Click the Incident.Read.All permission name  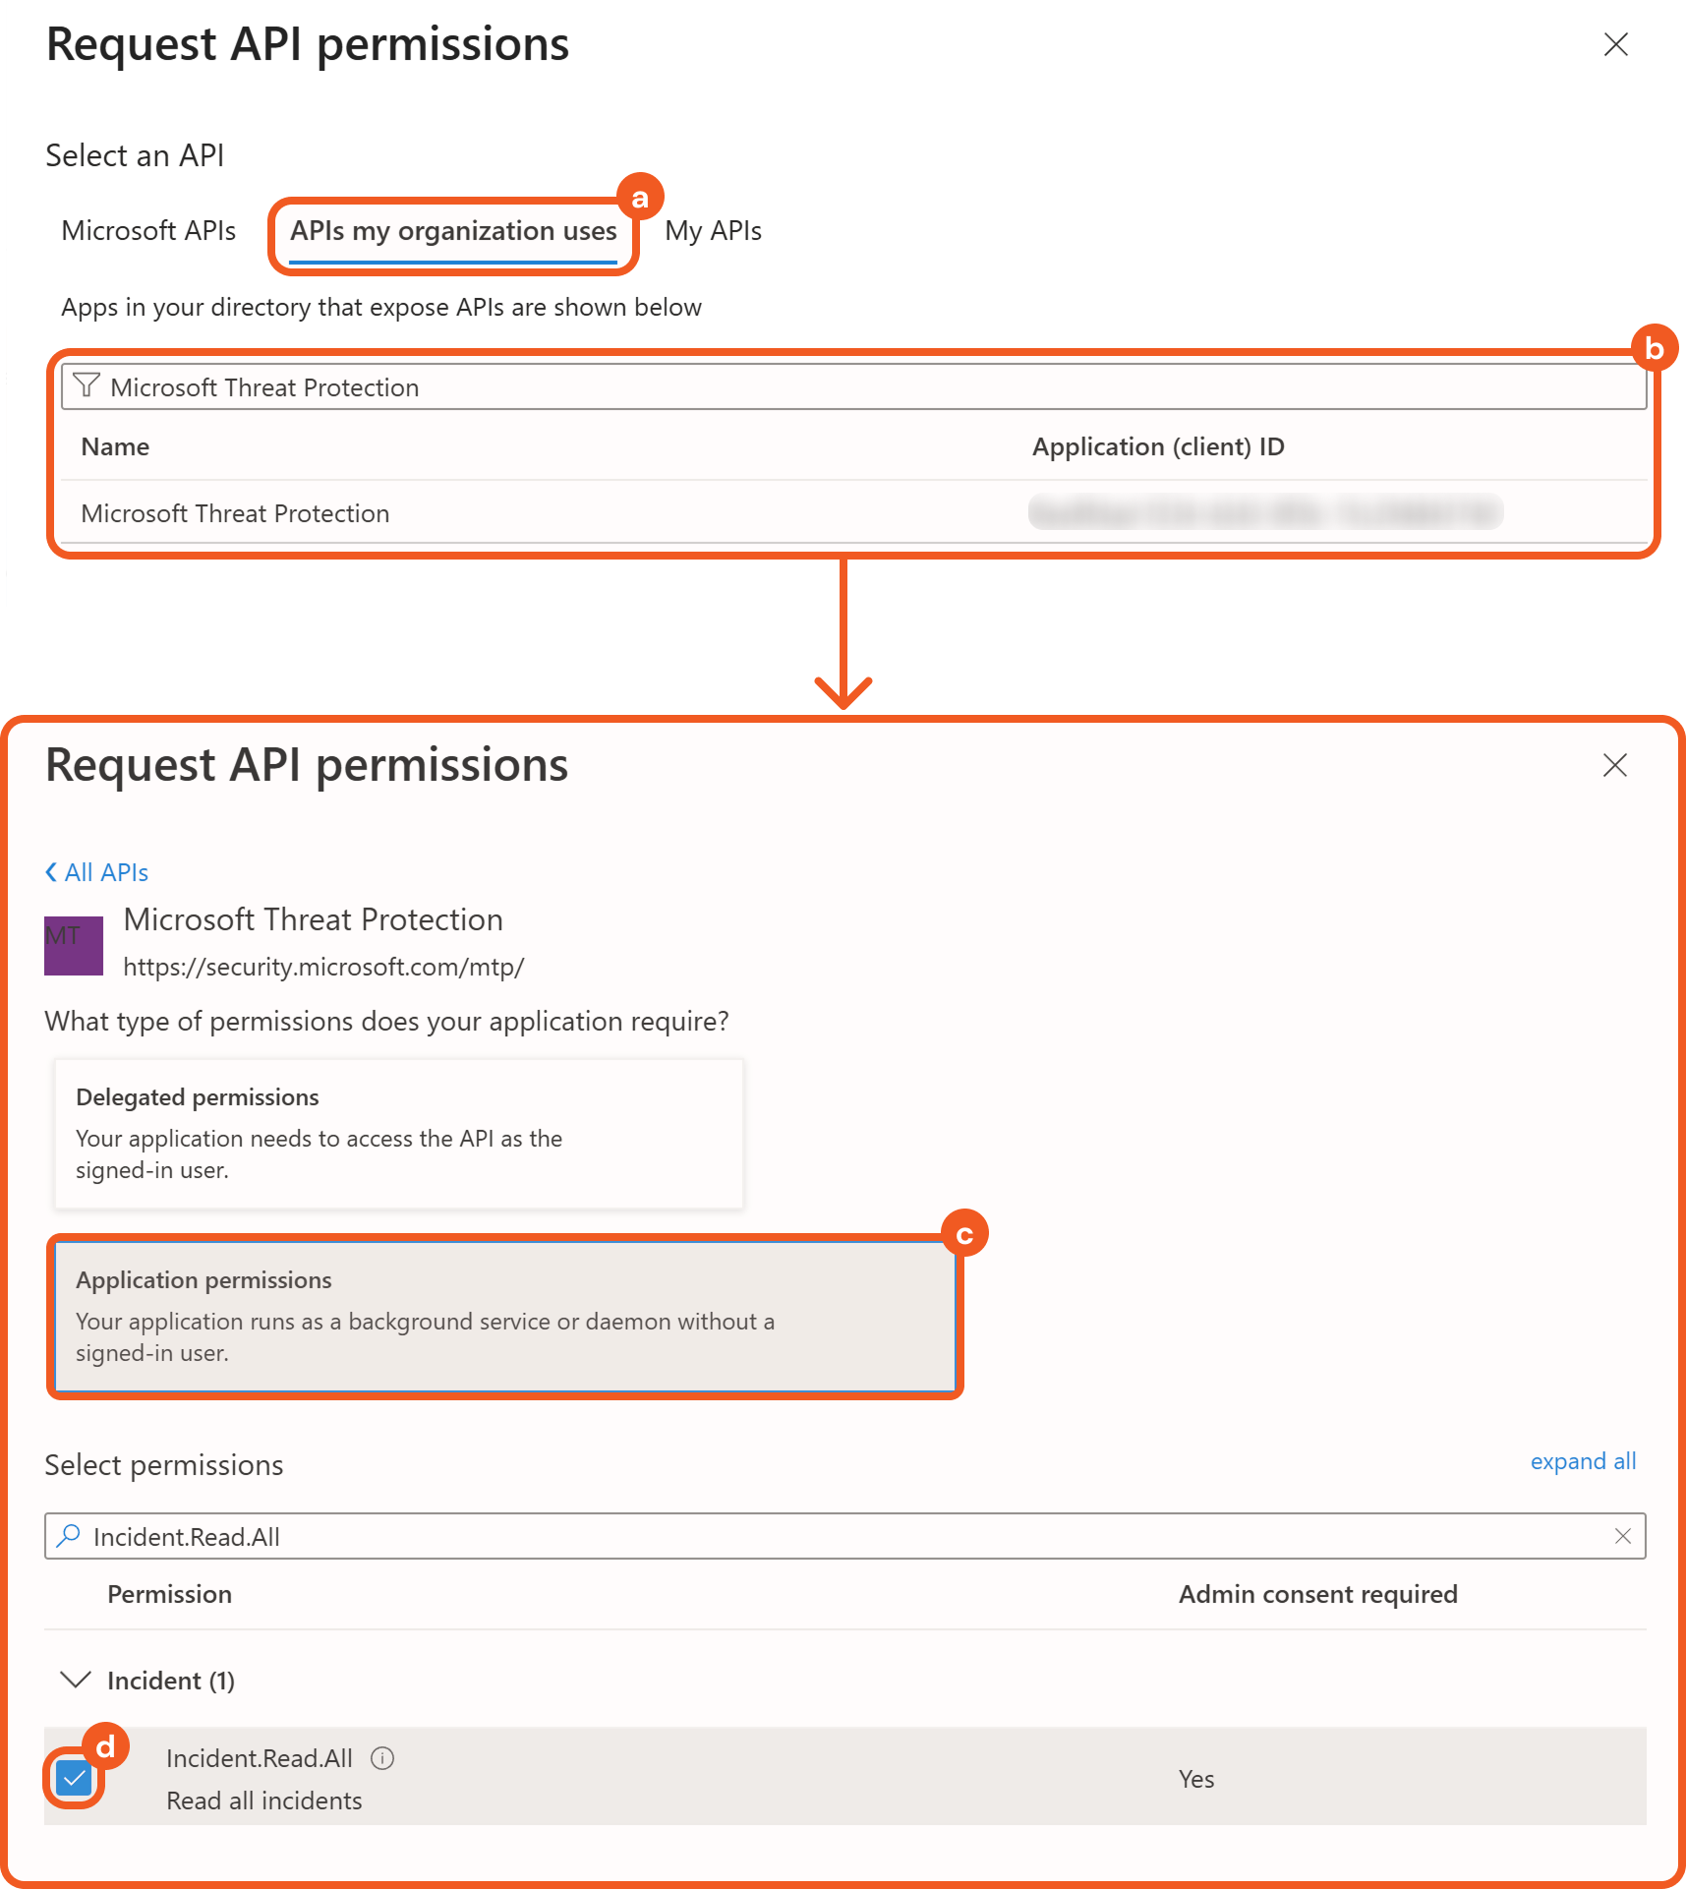(x=260, y=1758)
